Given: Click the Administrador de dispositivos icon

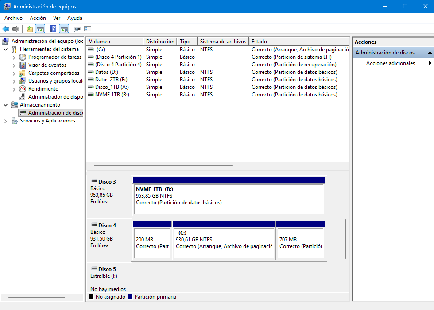Looking at the screenshot, I should click(x=23, y=97).
